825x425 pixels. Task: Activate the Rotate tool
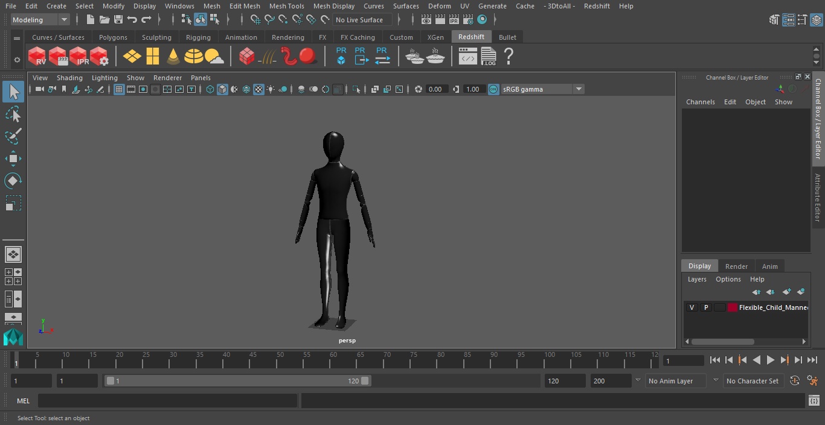coord(13,181)
